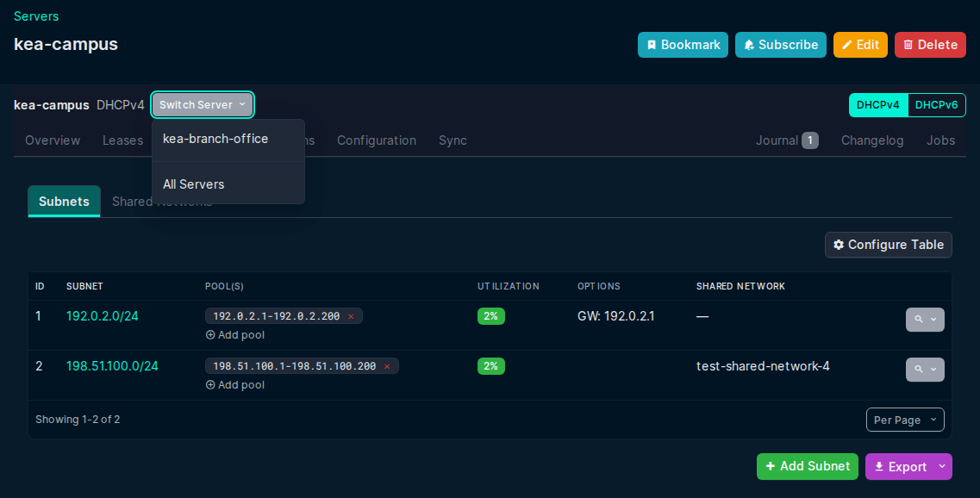Screen dimensions: 980x498
Task: Open the Overview tab
Action: pyautogui.click(x=53, y=140)
